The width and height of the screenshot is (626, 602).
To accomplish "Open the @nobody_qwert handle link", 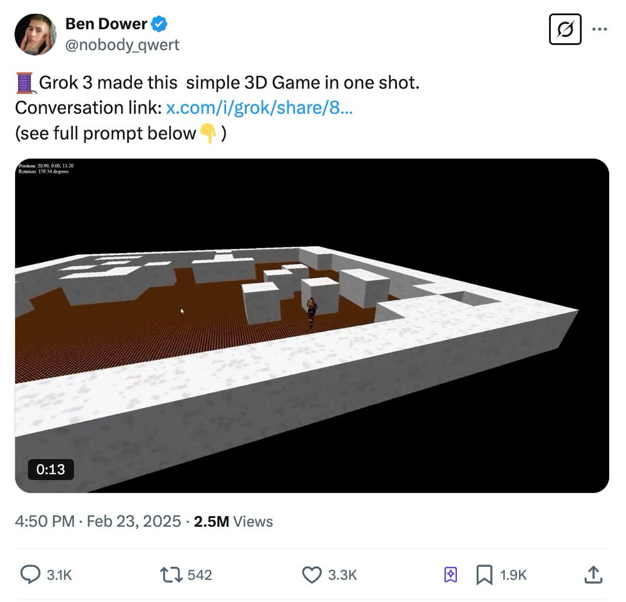I will [122, 44].
